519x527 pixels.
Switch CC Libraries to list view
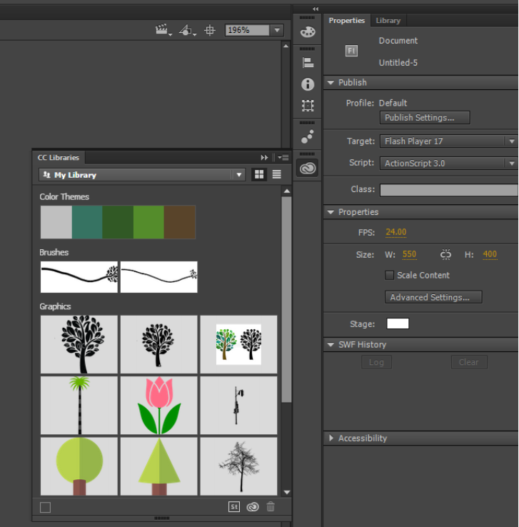pyautogui.click(x=277, y=174)
